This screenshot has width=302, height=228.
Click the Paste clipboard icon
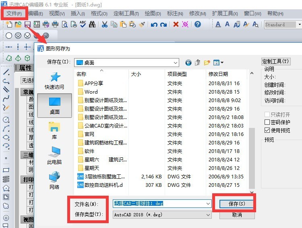(x=123, y=25)
